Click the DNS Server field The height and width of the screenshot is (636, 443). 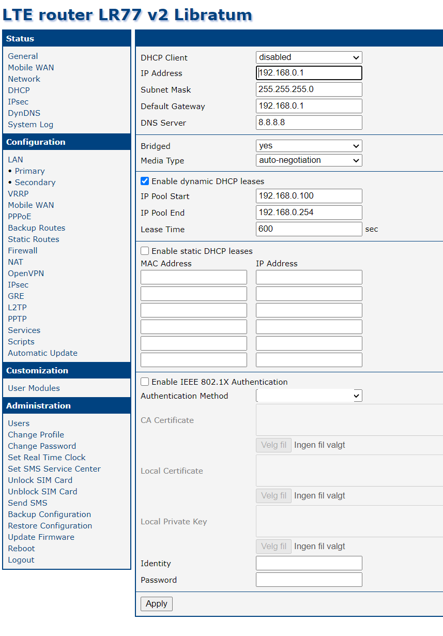click(x=309, y=123)
